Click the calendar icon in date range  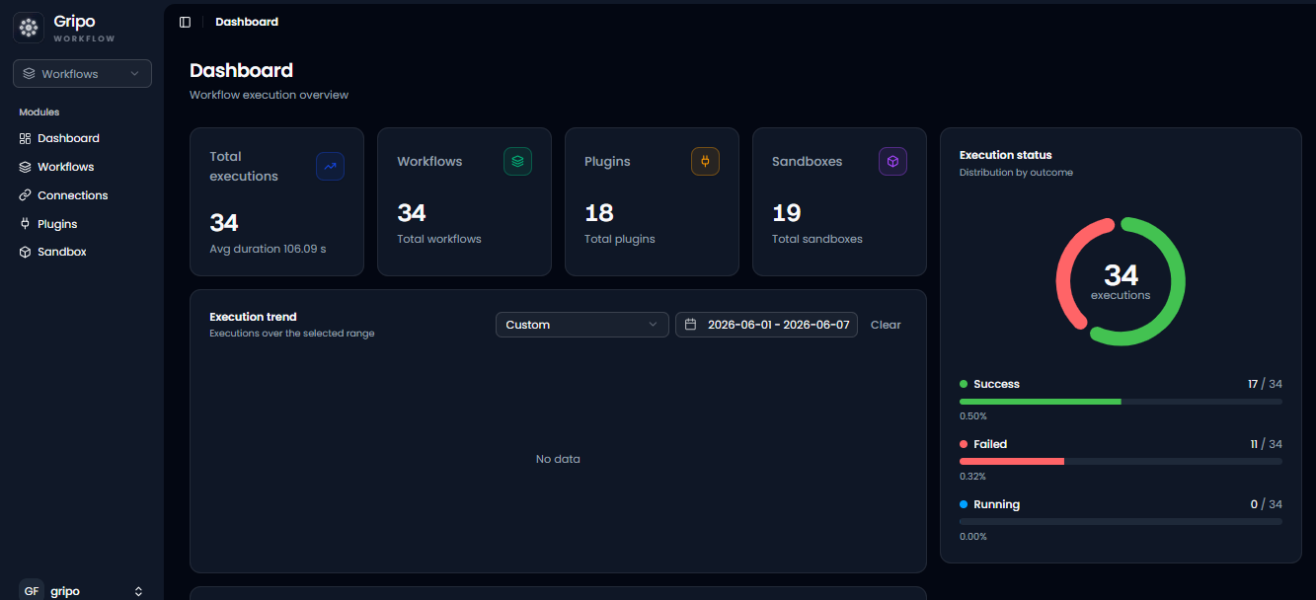point(691,325)
